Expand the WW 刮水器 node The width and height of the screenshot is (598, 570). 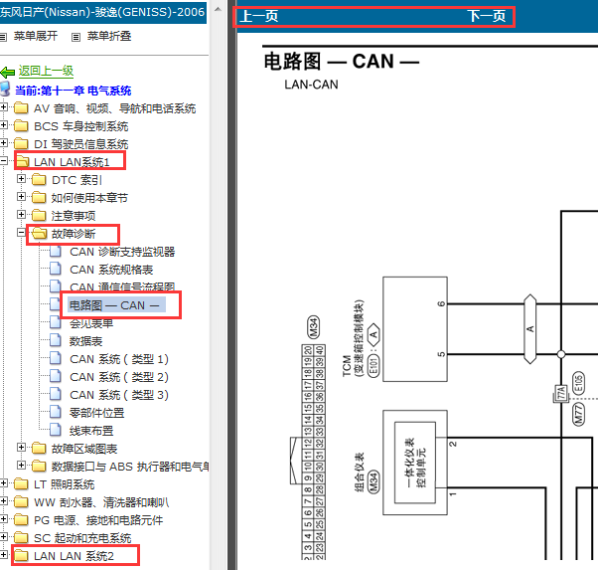pyautogui.click(x=3, y=501)
